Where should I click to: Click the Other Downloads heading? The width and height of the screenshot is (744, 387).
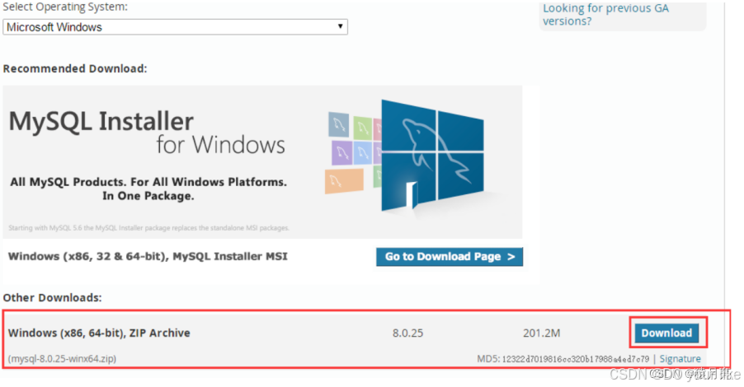point(52,297)
